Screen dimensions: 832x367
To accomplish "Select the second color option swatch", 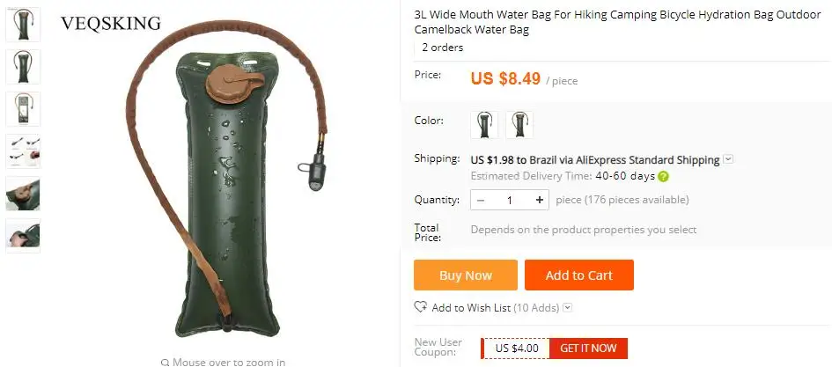I will pyautogui.click(x=519, y=125).
